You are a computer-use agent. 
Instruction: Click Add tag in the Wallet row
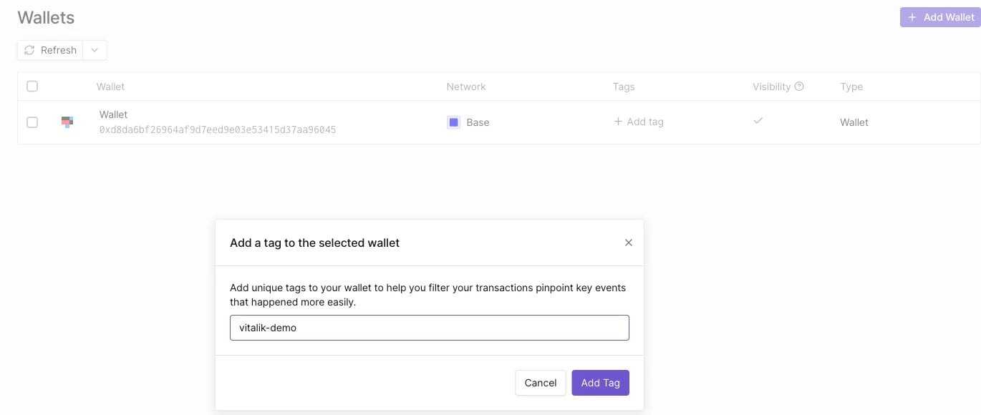pyautogui.click(x=639, y=122)
